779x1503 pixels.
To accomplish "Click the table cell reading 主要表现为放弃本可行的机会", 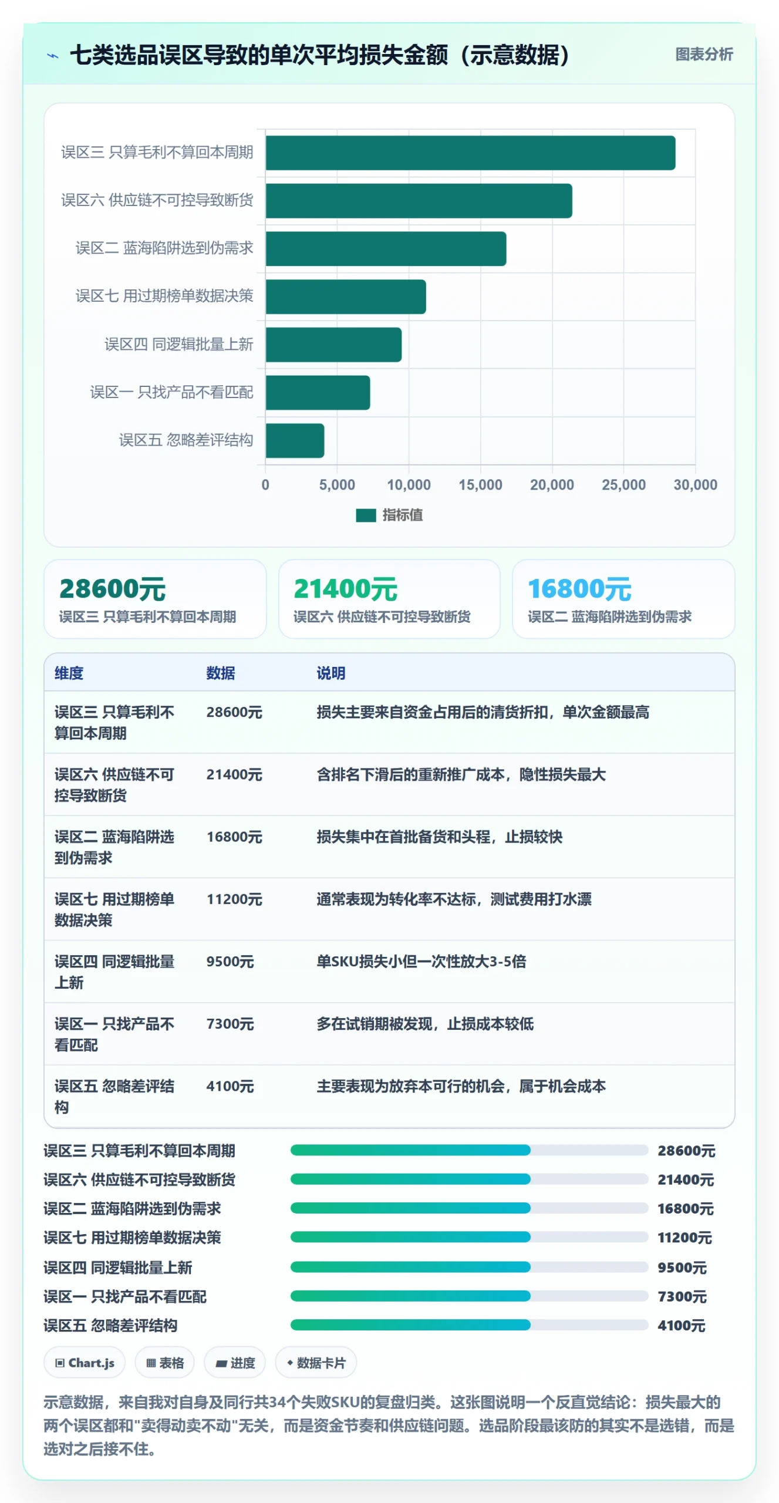I will click(461, 1086).
